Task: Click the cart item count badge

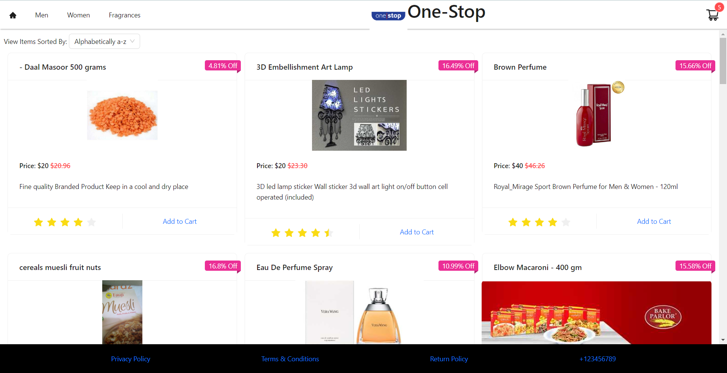Action: pyautogui.click(x=719, y=7)
